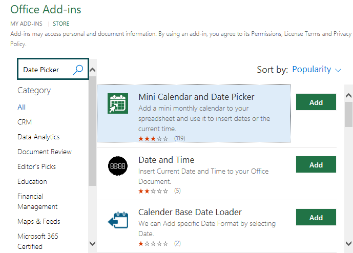The height and width of the screenshot is (253, 353).
Task: Select the All category
Action: pos(22,107)
